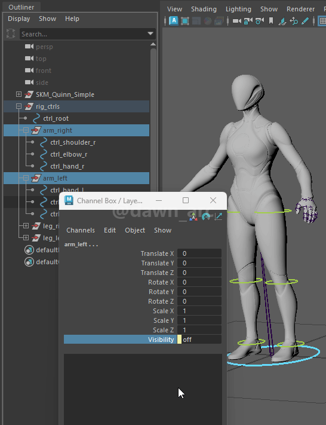This screenshot has width=326, height=425.
Task: Expand the last leg group in Outliner
Action: click(26, 237)
